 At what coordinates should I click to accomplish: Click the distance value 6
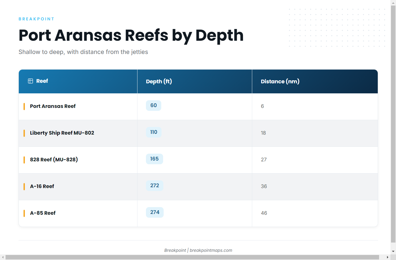pos(262,106)
